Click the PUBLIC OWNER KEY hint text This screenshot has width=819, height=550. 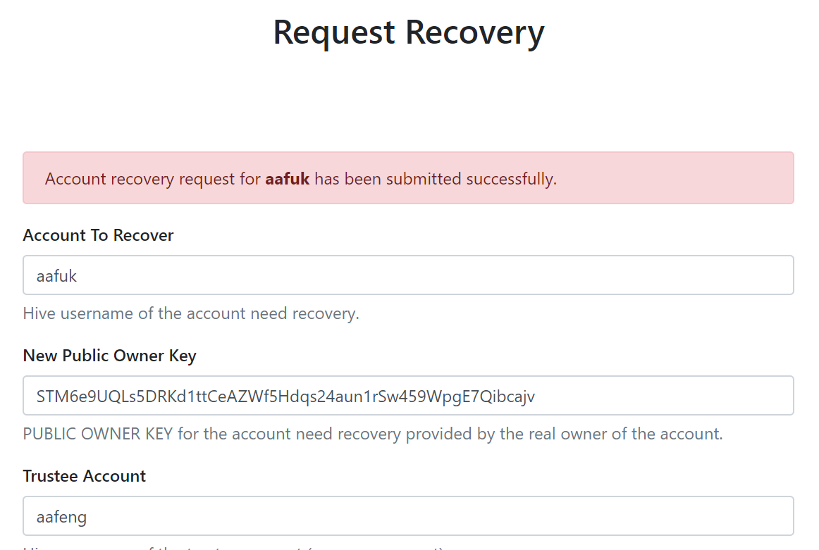coord(373,435)
